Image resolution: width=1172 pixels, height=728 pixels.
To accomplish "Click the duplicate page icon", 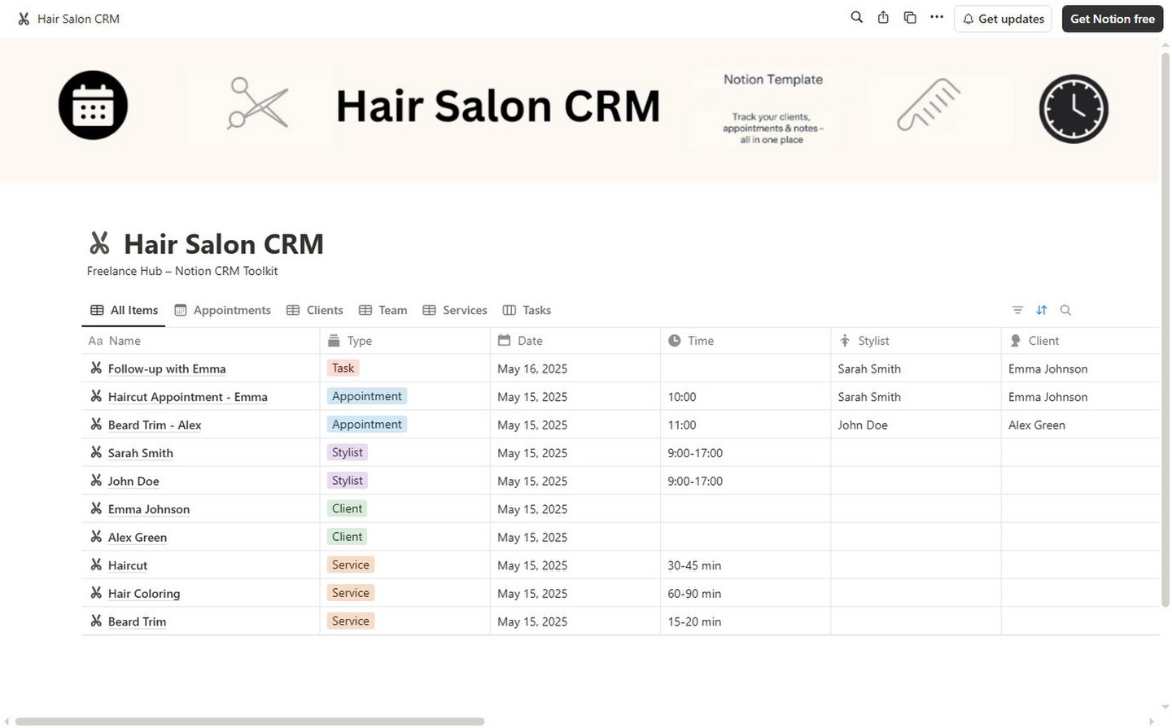I will (910, 18).
